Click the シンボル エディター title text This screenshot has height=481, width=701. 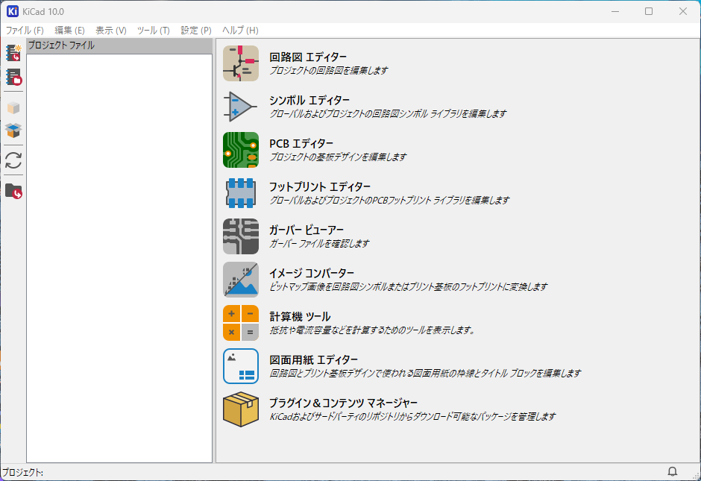pos(309,100)
